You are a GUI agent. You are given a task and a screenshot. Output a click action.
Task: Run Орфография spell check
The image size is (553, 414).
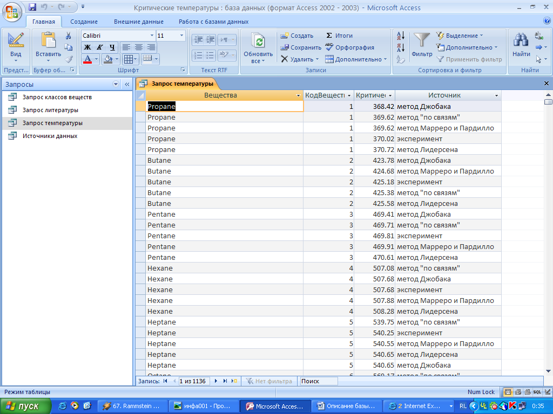(349, 47)
